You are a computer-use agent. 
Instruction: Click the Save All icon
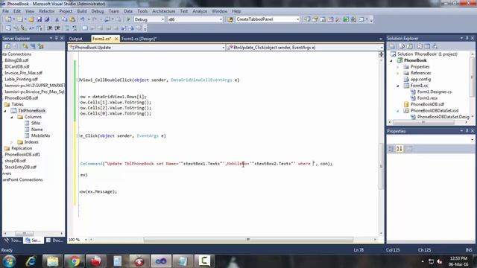tap(47, 19)
